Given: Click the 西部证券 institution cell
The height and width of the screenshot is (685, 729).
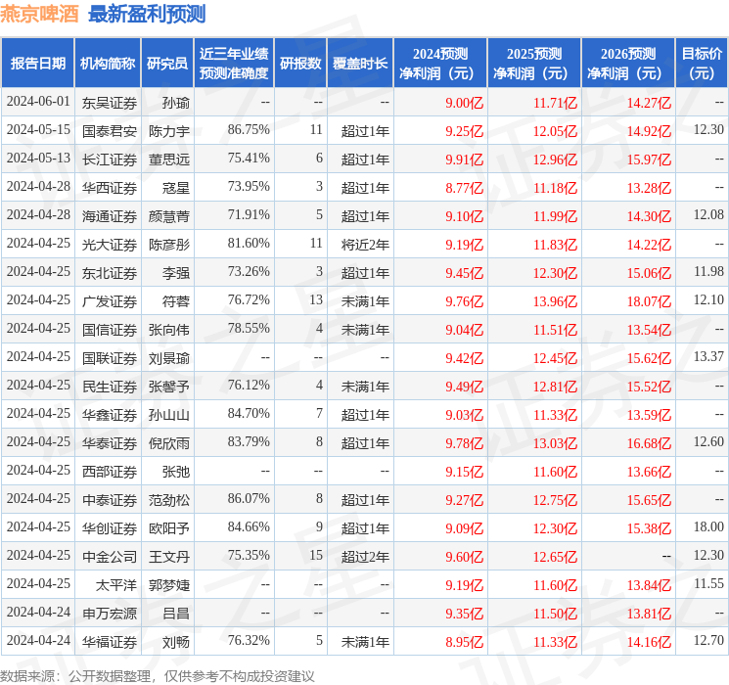Looking at the screenshot, I should [x=110, y=471].
